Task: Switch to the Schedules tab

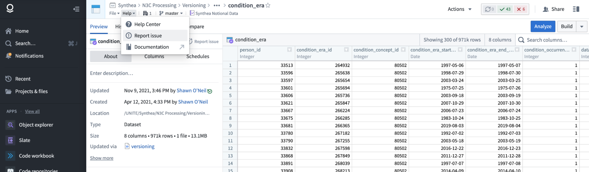Action: pos(197,56)
